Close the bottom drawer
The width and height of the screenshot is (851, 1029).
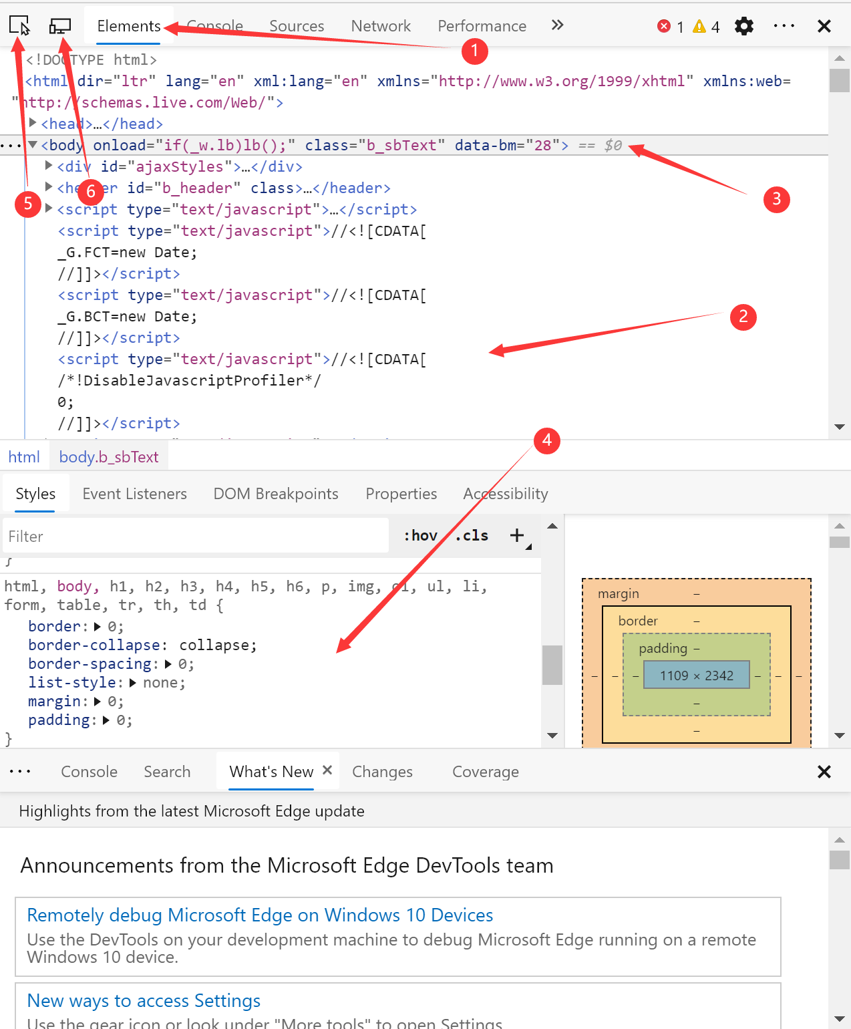click(x=824, y=772)
